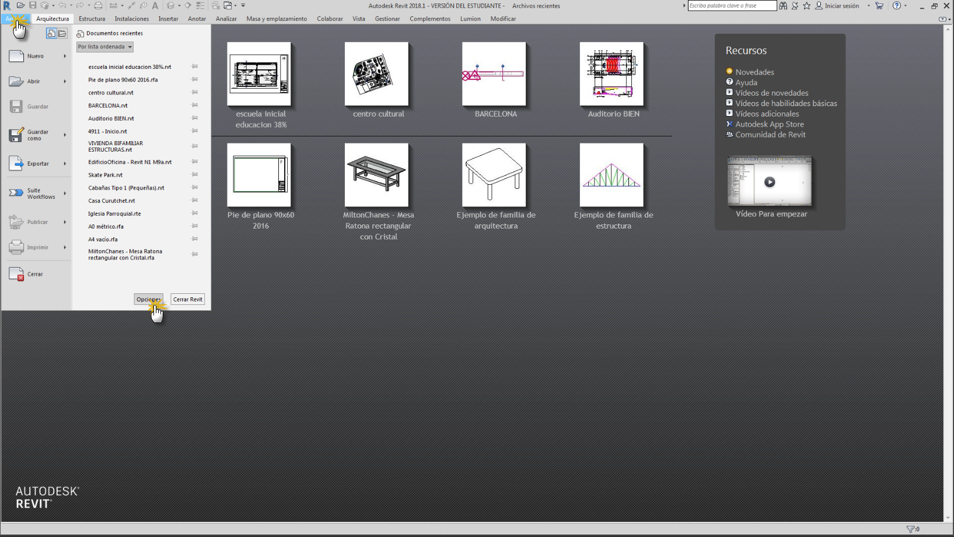The width and height of the screenshot is (954, 537).
Task: Pin centro cultural.rvt in recent list
Action: click(x=195, y=92)
